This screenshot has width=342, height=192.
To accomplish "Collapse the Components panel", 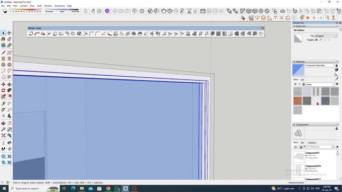I will coord(294,125).
